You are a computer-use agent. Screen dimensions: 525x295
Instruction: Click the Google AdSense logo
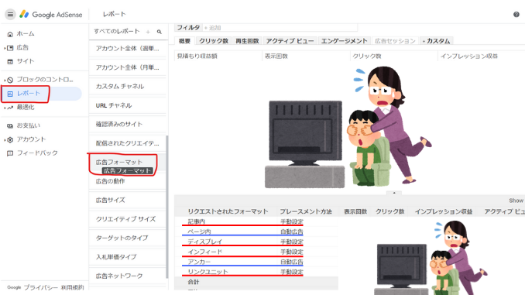click(50, 15)
